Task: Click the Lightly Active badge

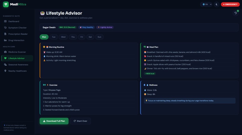Action: click(x=105, y=27)
